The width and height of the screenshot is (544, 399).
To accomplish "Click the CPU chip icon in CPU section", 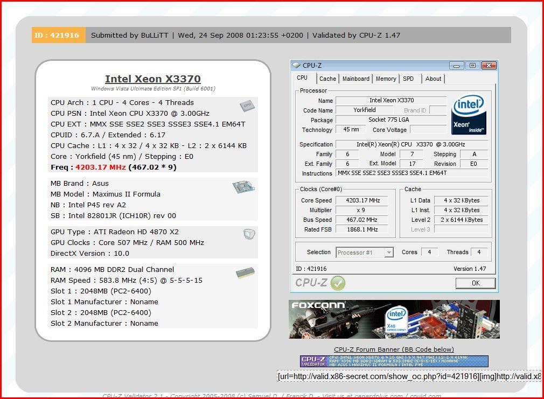I will [x=247, y=106].
